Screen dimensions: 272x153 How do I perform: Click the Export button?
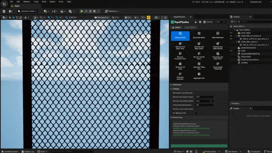pos(190,28)
